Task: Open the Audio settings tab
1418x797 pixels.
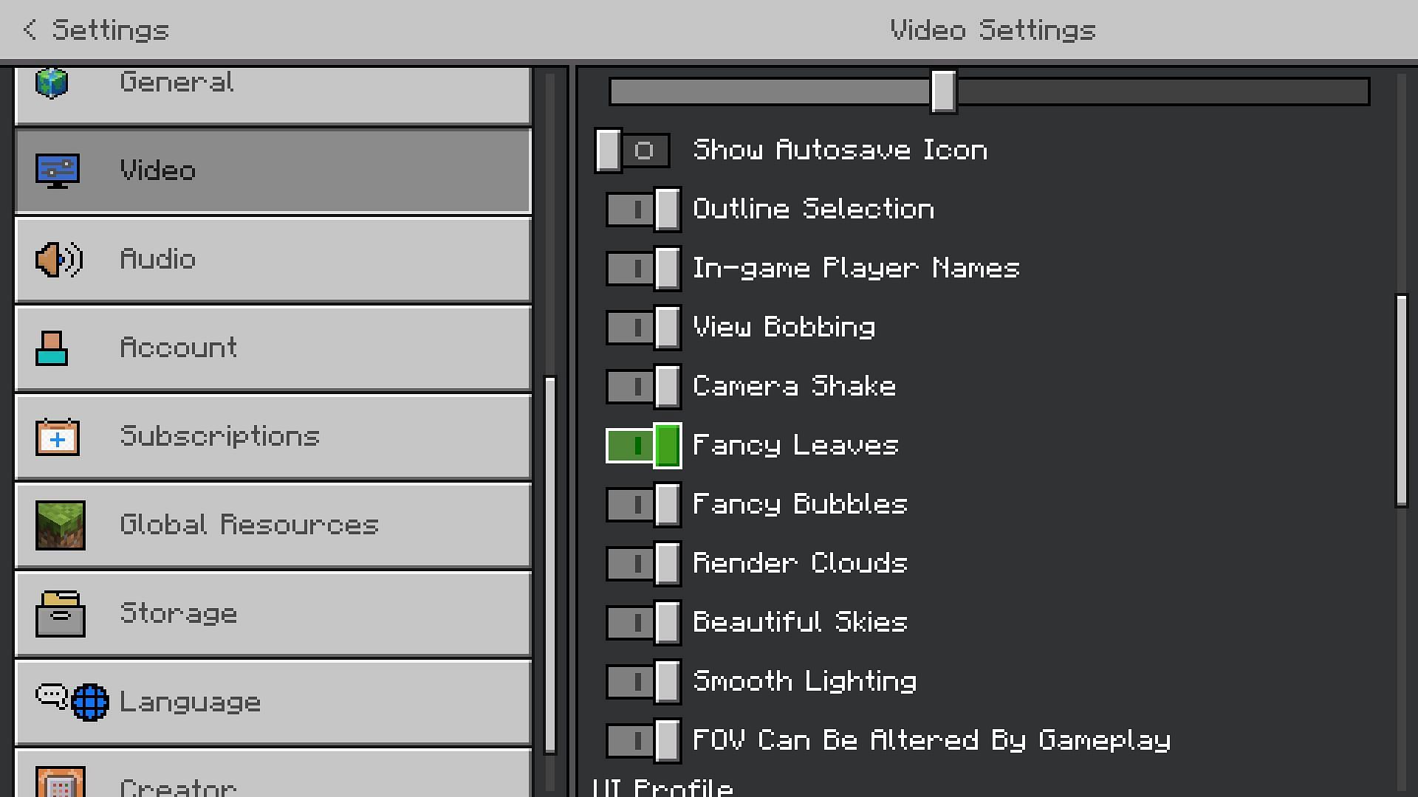Action: pyautogui.click(x=273, y=259)
